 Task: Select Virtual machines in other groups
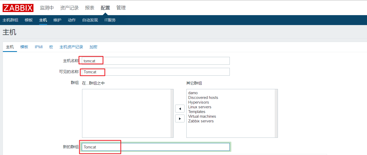[x=202, y=116]
